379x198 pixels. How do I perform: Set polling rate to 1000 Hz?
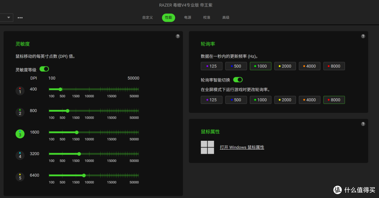[260, 66]
